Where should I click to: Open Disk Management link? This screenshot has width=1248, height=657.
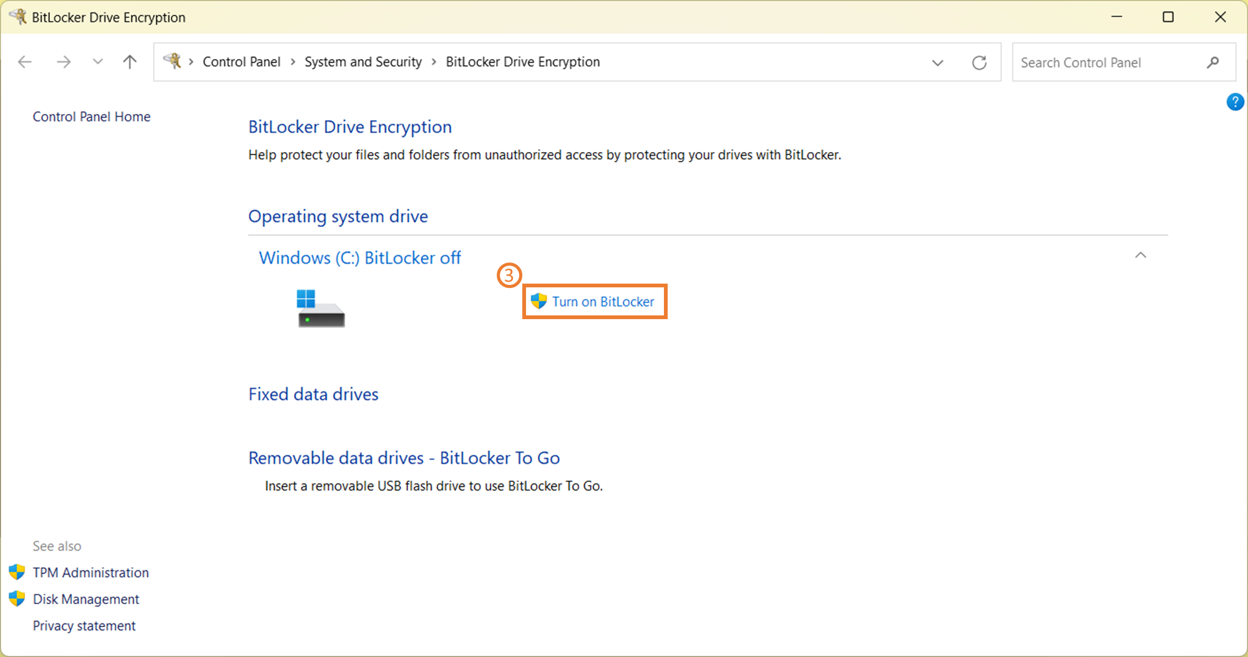coord(85,599)
